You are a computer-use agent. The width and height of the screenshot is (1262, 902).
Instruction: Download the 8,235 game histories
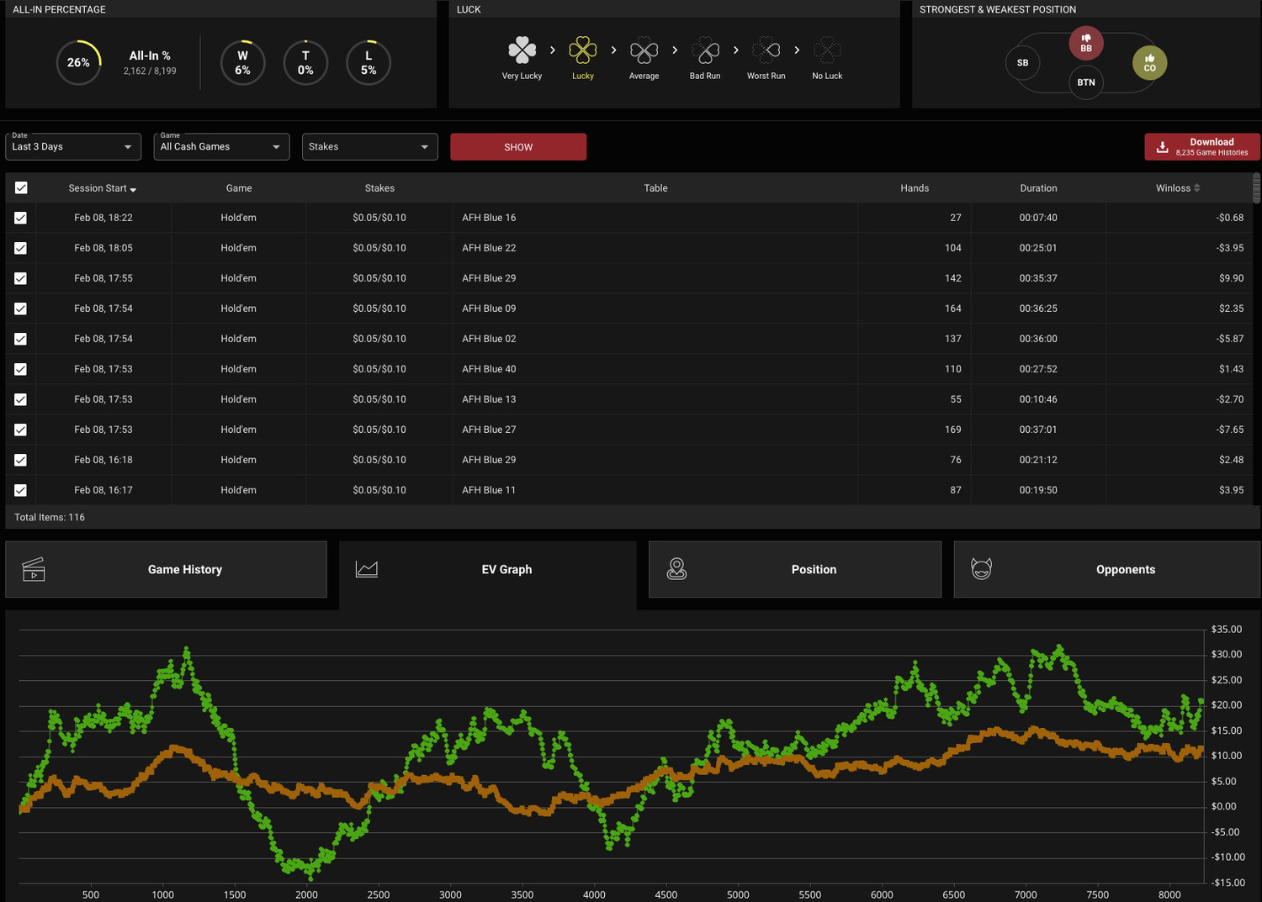click(x=1202, y=147)
